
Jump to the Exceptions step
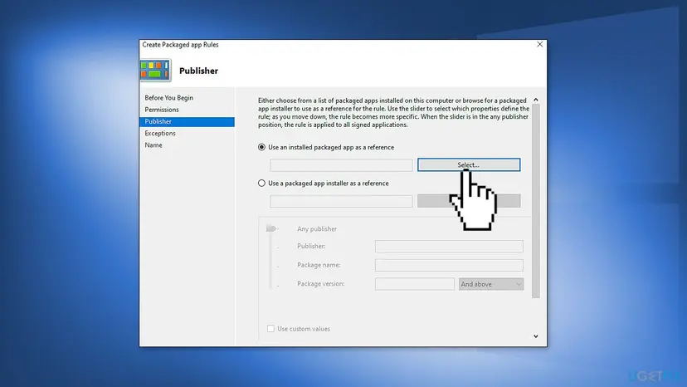tap(160, 133)
